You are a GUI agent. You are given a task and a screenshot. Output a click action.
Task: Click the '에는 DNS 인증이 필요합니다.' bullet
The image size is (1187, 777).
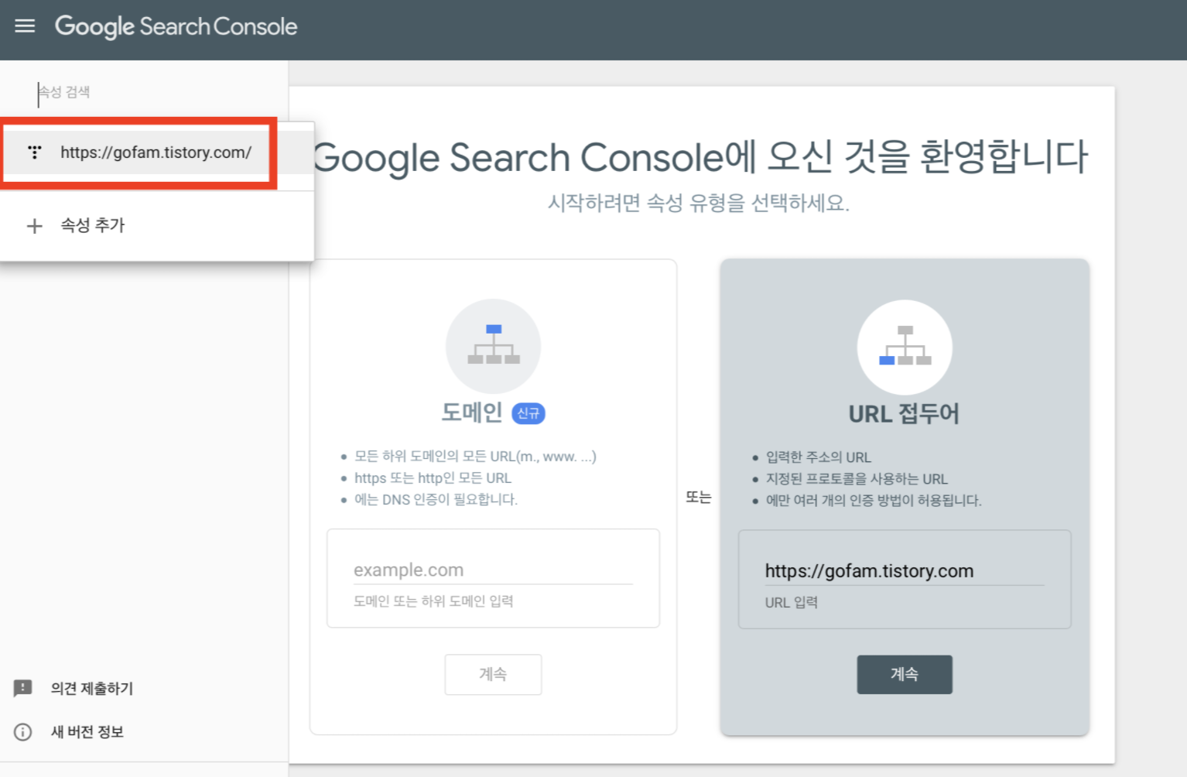[436, 500]
